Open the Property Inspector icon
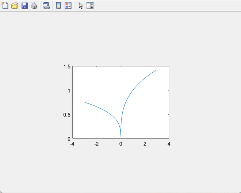This screenshot has height=193, width=241. coord(90,5)
